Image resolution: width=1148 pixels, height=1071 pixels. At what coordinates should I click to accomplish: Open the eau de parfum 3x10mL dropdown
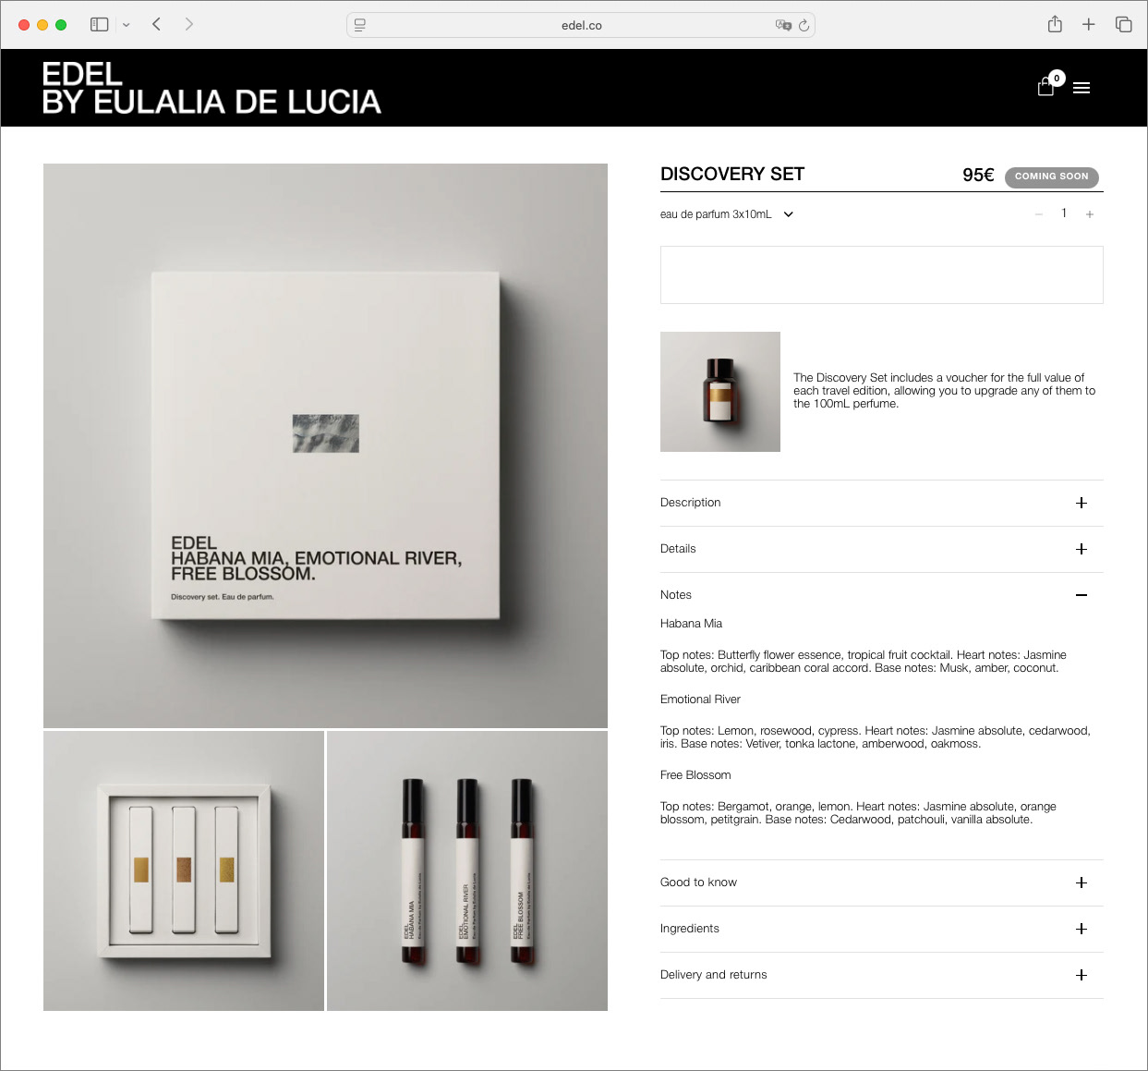pyautogui.click(x=727, y=214)
